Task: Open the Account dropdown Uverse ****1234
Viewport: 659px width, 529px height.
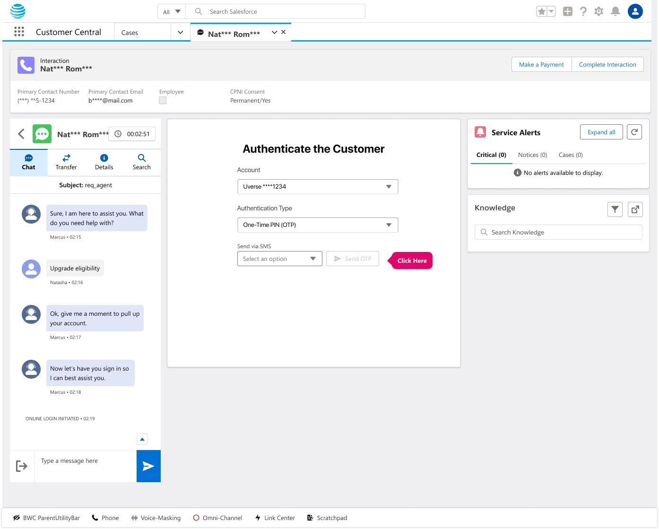Action: (x=318, y=187)
